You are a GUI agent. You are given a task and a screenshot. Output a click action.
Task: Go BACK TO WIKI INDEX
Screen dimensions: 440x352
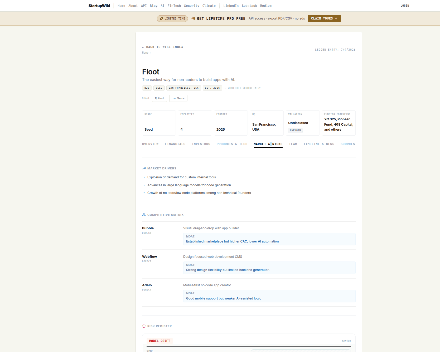tap(163, 47)
